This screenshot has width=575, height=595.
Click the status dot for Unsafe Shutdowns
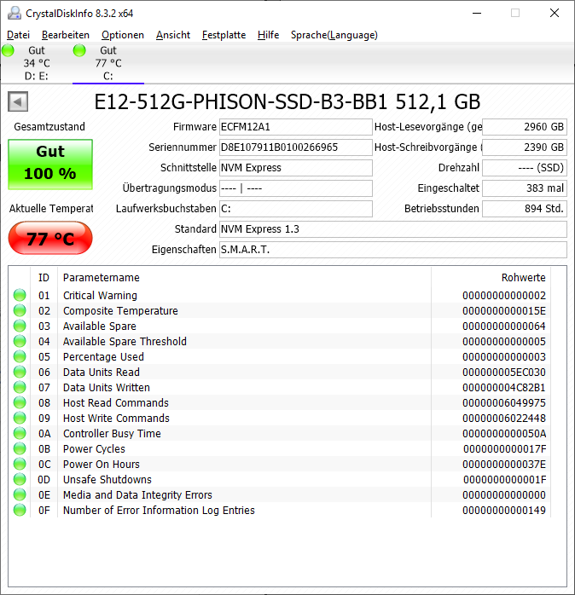coord(20,480)
